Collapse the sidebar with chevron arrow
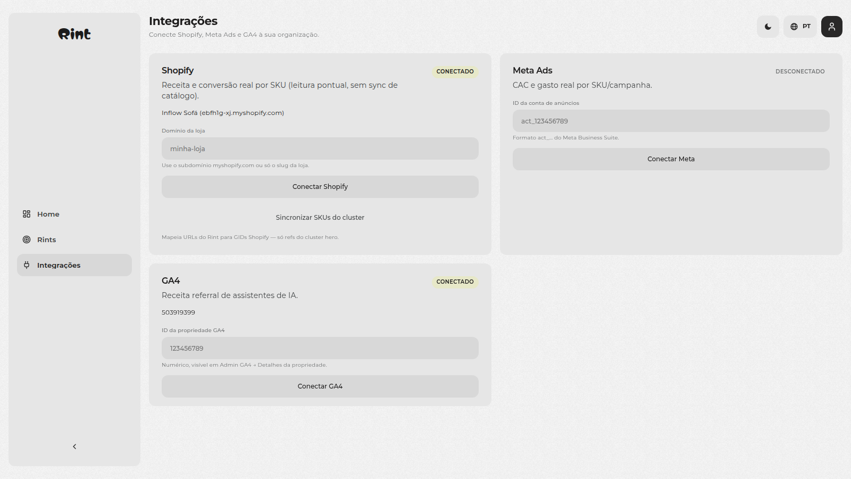The image size is (851, 479). tap(74, 447)
